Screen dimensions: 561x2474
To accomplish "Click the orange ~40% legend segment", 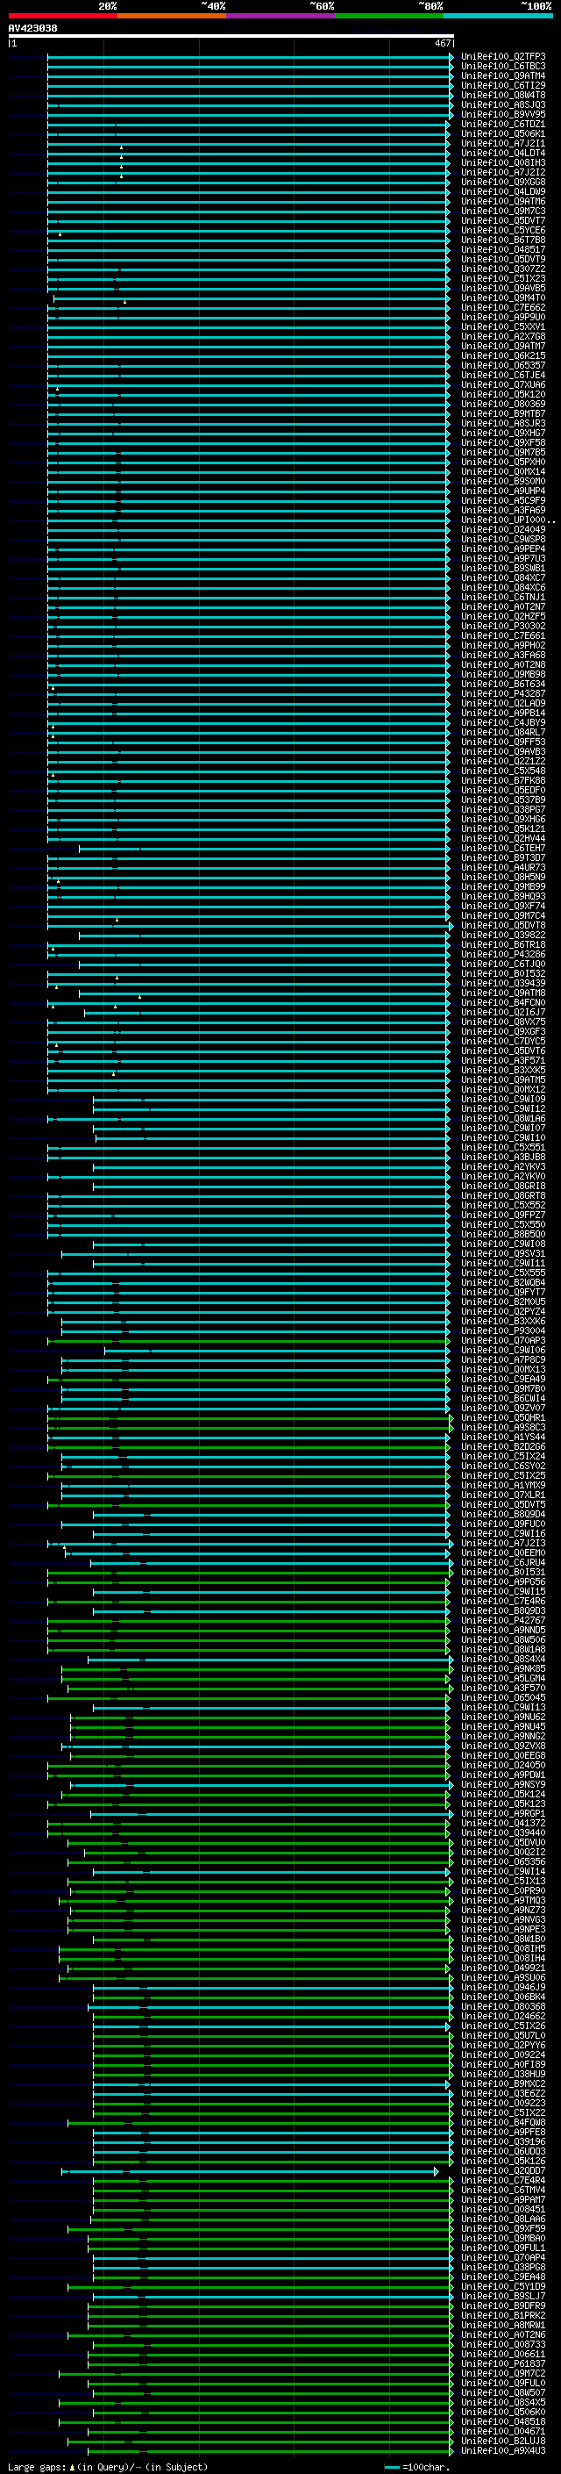I will click(172, 16).
